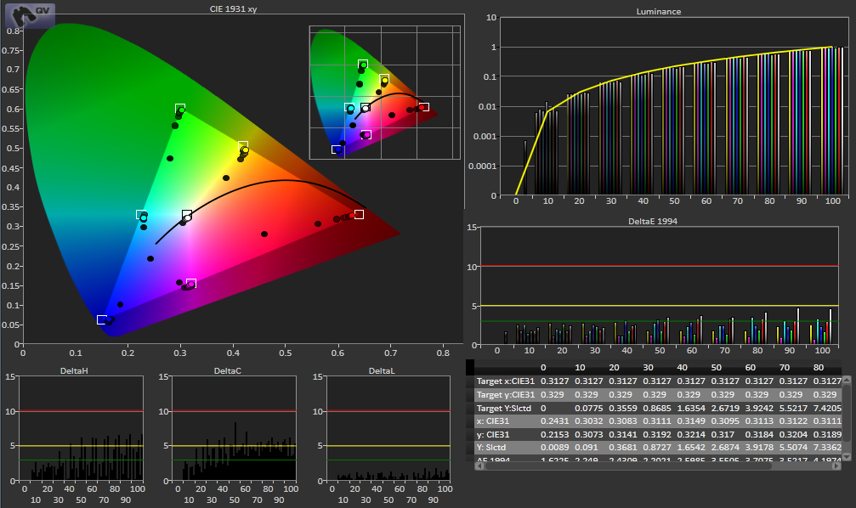856x508 pixels.
Task: Select the 'x: CIE31' measured row label
Action: [493, 421]
